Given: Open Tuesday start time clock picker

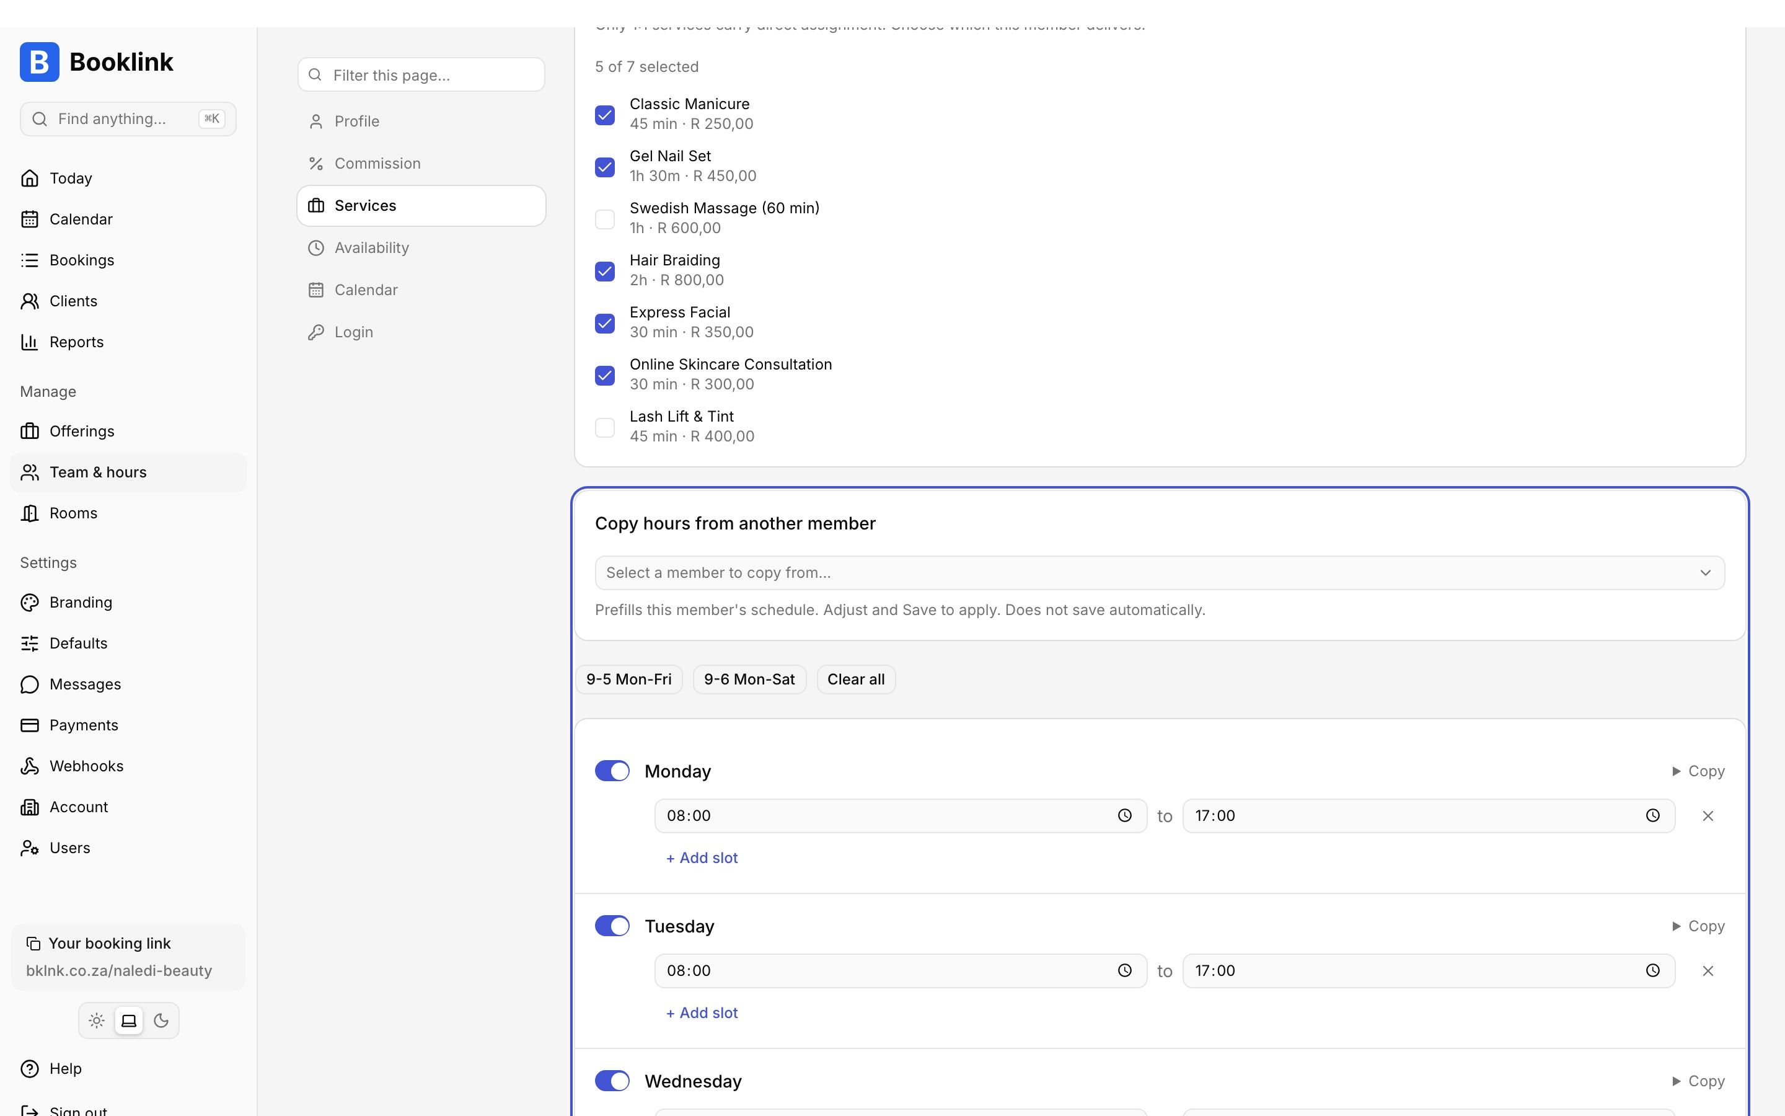Looking at the screenshot, I should [1124, 970].
